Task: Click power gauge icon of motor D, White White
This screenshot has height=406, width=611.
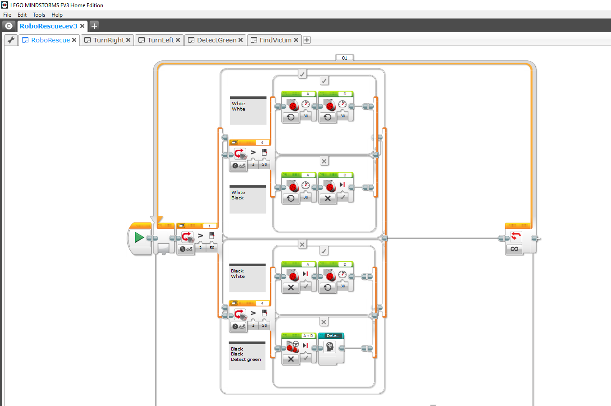Action: (x=343, y=104)
